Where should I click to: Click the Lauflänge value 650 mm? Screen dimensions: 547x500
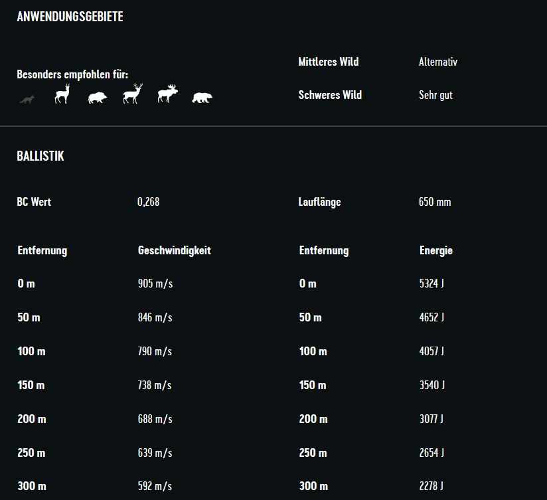click(x=435, y=202)
